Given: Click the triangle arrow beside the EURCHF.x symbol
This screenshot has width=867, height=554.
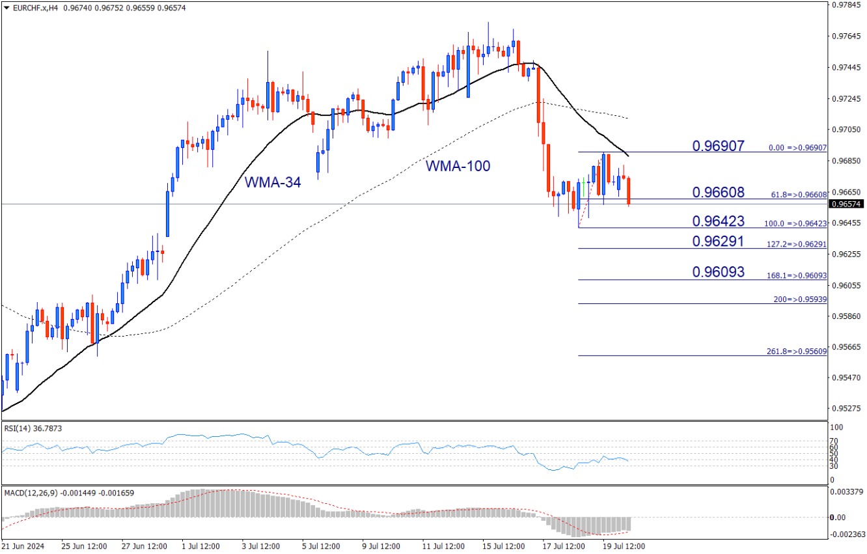Looking at the screenshot, I should pyautogui.click(x=7, y=7).
